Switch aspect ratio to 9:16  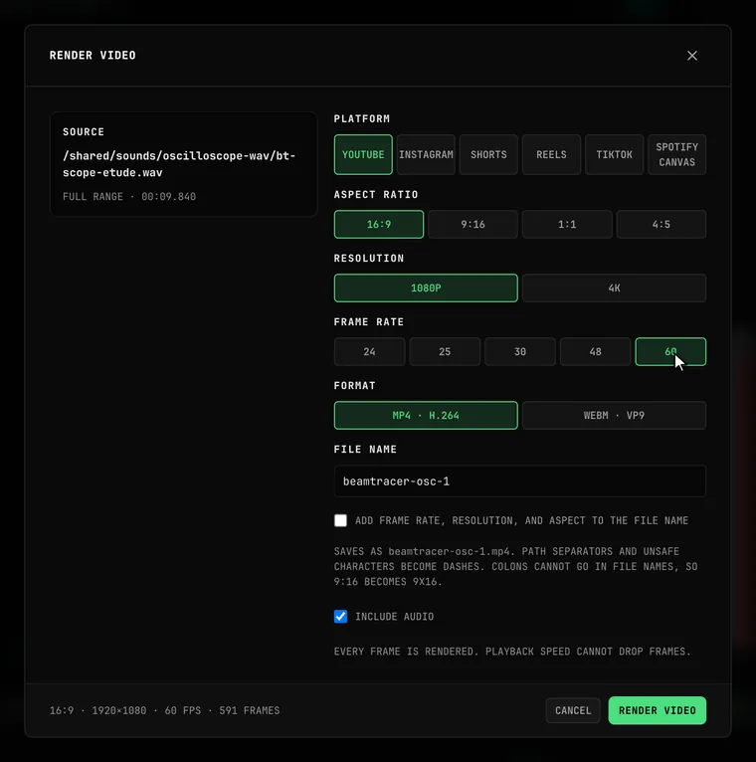(x=472, y=224)
